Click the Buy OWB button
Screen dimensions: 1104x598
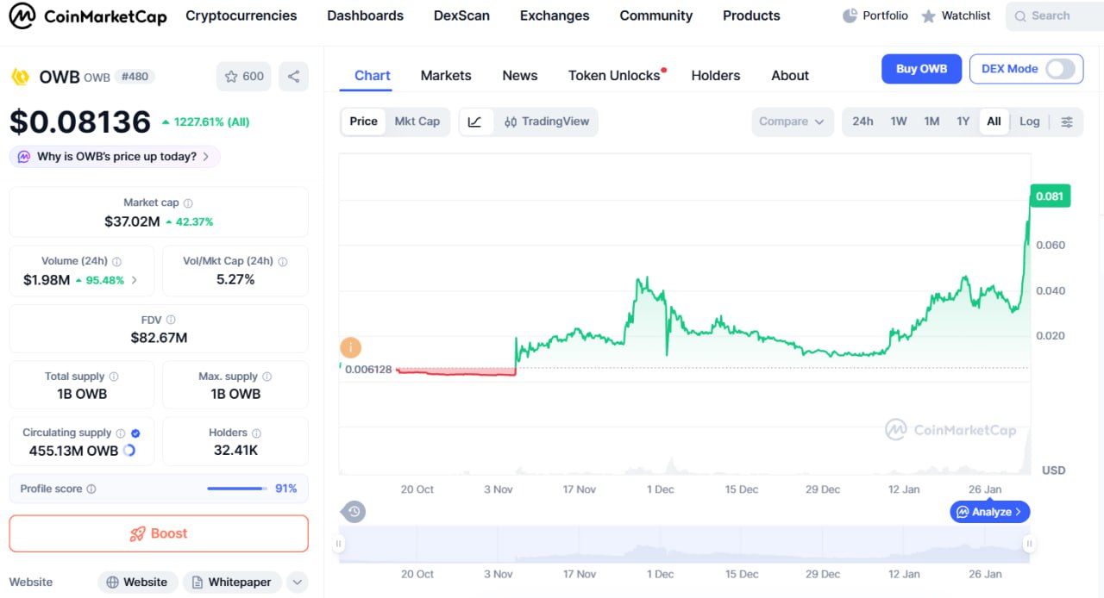tap(921, 69)
